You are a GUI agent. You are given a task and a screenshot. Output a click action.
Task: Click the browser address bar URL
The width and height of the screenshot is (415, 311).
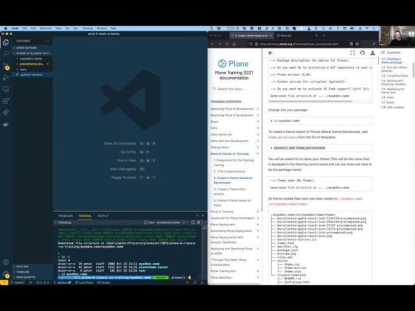[299, 44]
